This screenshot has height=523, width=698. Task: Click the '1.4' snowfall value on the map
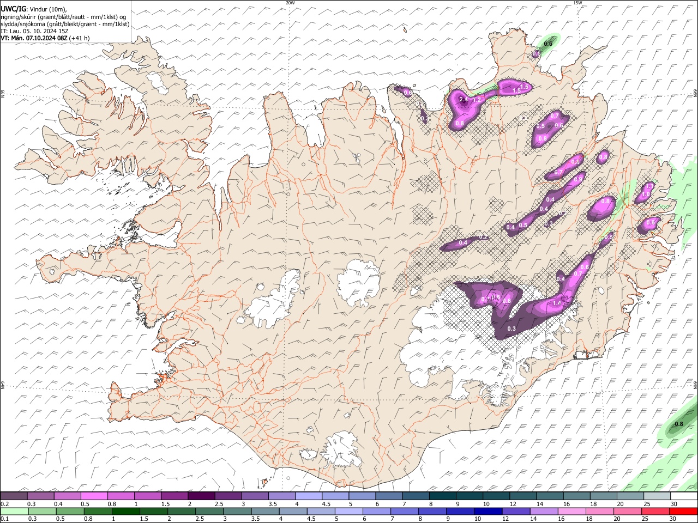(x=557, y=303)
